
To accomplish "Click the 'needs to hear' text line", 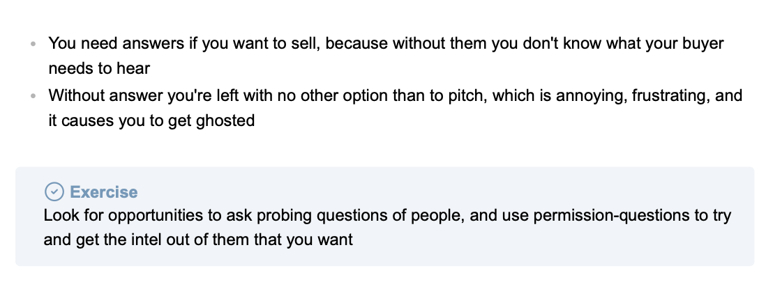I will tap(99, 69).
